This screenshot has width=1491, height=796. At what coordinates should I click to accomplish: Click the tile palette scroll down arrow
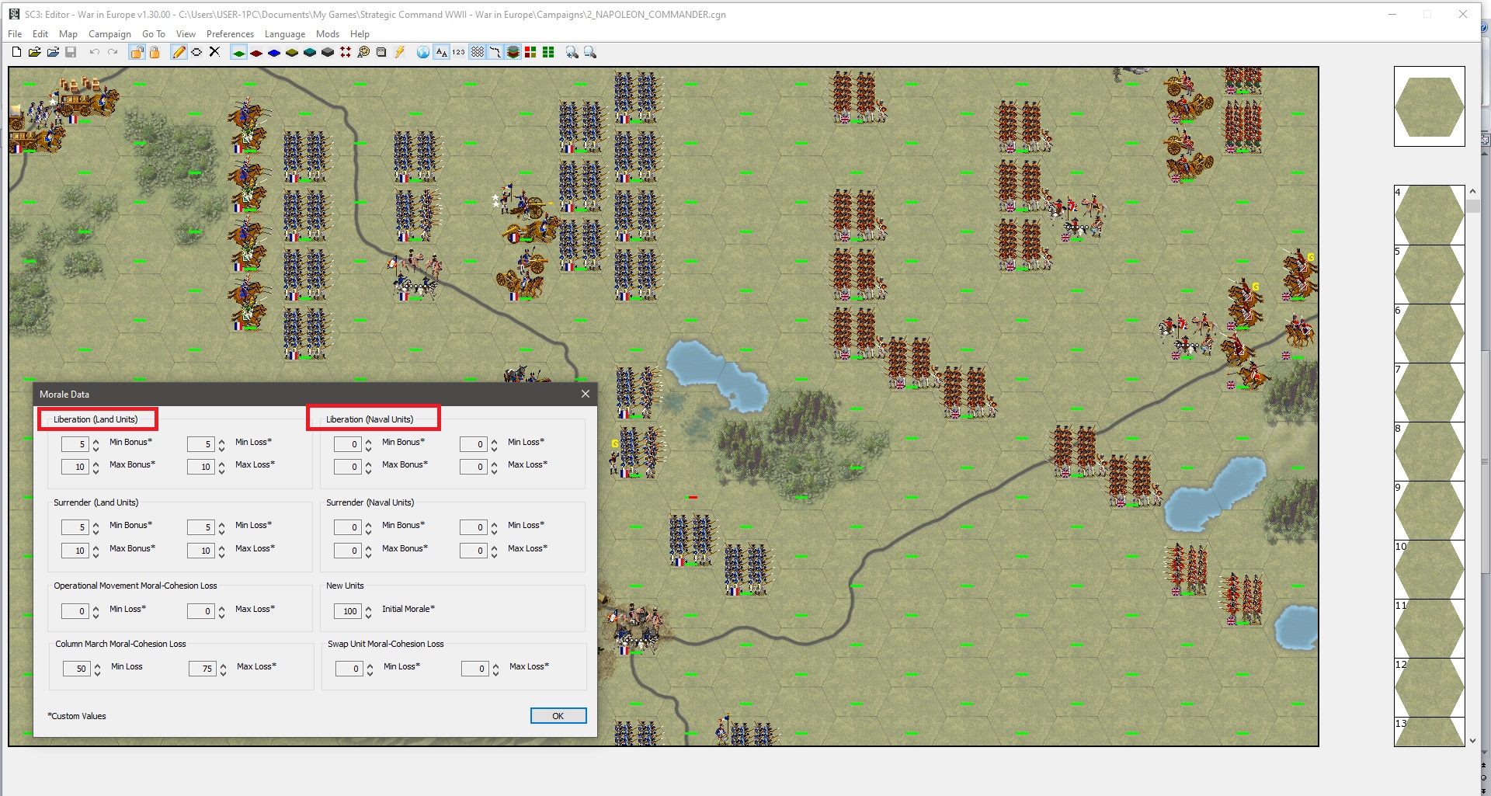pyautogui.click(x=1472, y=741)
